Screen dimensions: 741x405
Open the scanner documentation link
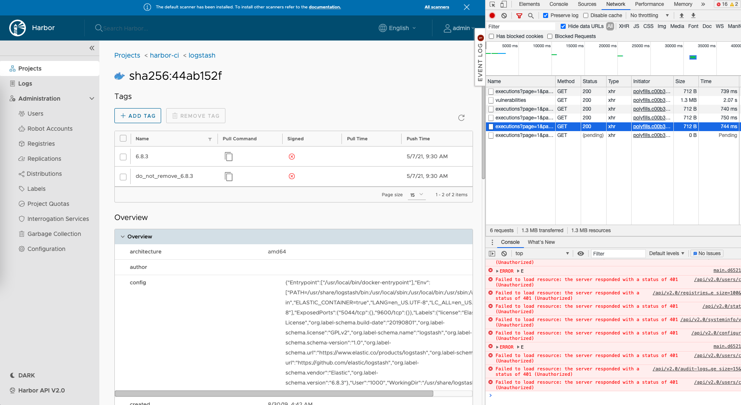[325, 7]
